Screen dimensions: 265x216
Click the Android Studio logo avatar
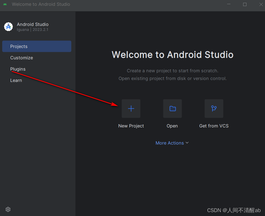click(x=8, y=27)
